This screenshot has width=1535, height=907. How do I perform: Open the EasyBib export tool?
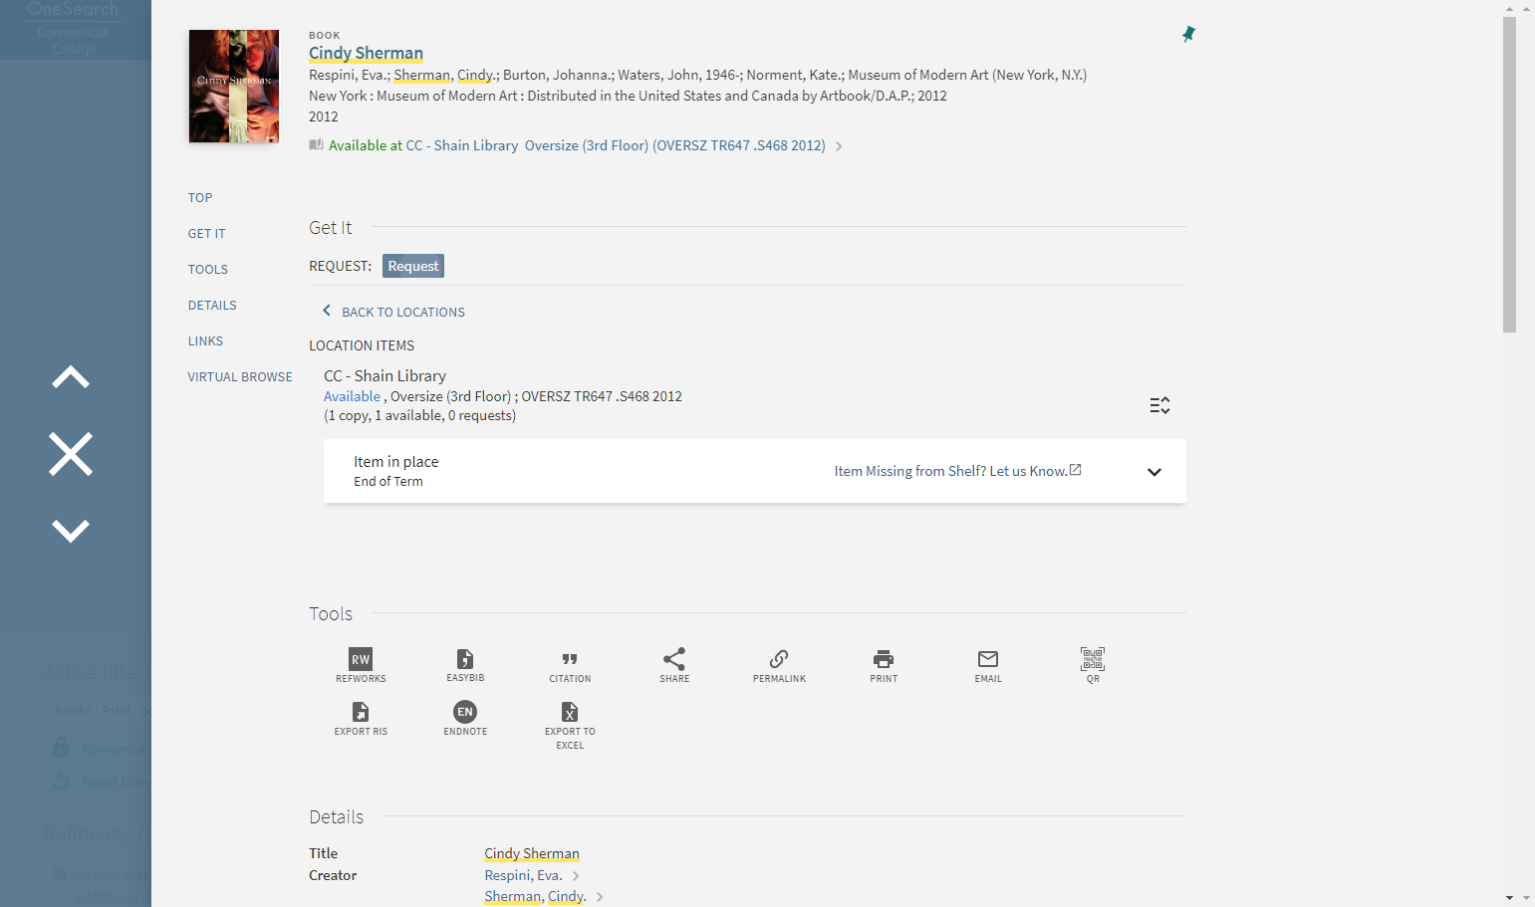465,665
